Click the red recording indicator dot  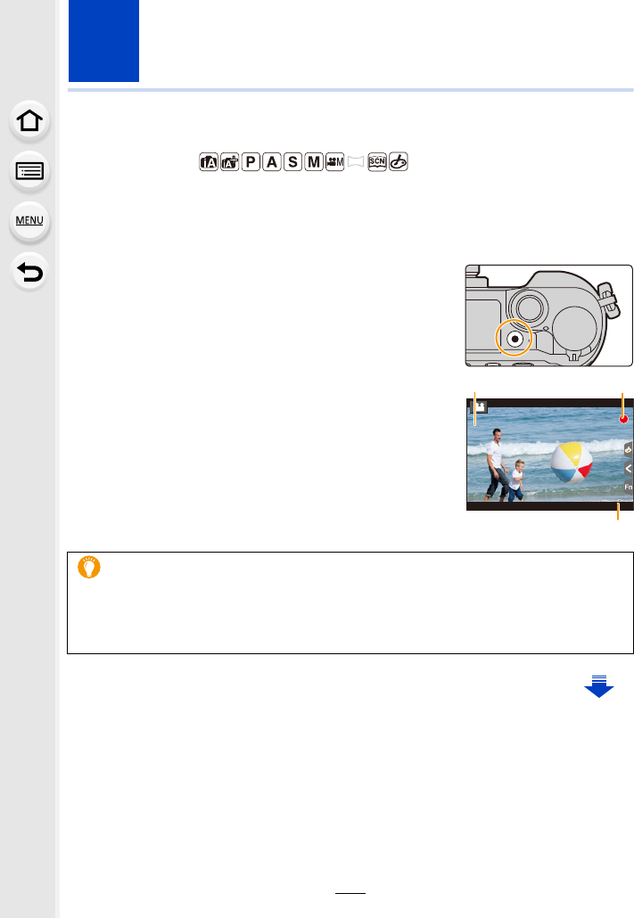623,419
